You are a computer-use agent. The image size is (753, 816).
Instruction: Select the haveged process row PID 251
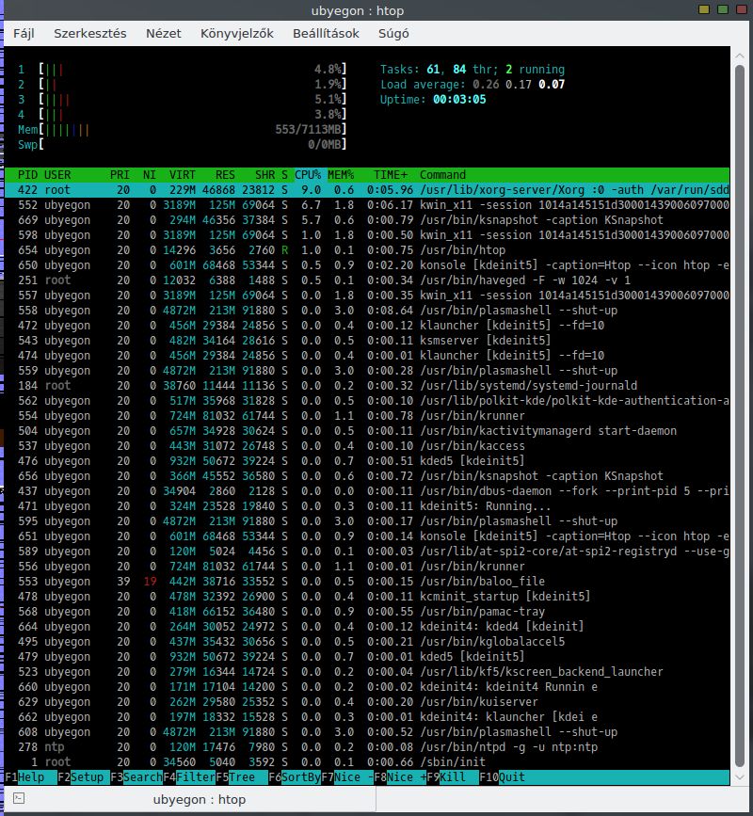pyautogui.click(x=367, y=280)
